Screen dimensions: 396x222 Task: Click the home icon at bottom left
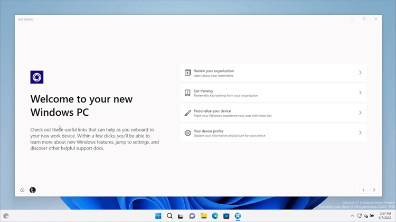click(22, 190)
